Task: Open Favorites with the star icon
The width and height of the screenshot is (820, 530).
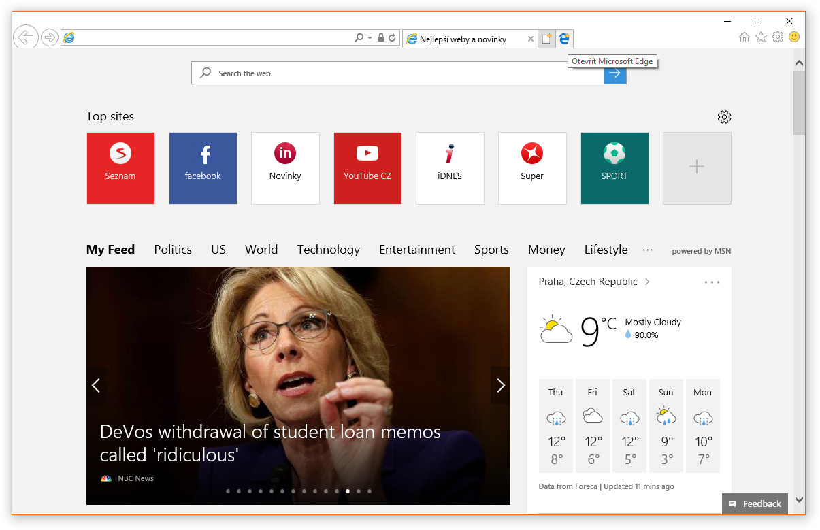Action: coord(761,37)
